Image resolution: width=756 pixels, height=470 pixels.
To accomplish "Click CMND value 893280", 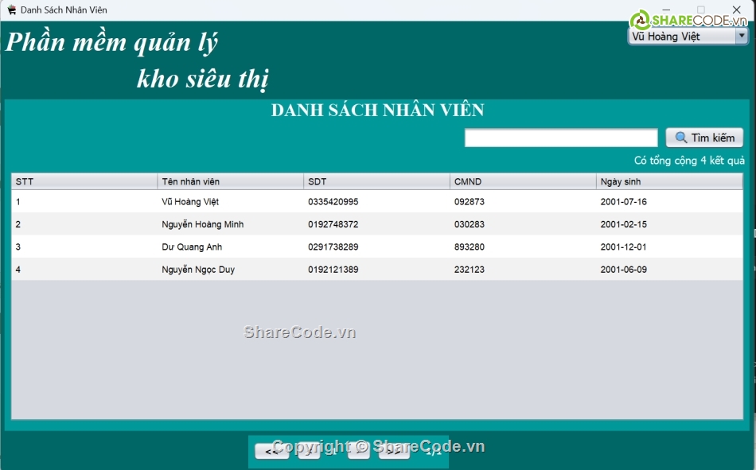I will coord(470,247).
